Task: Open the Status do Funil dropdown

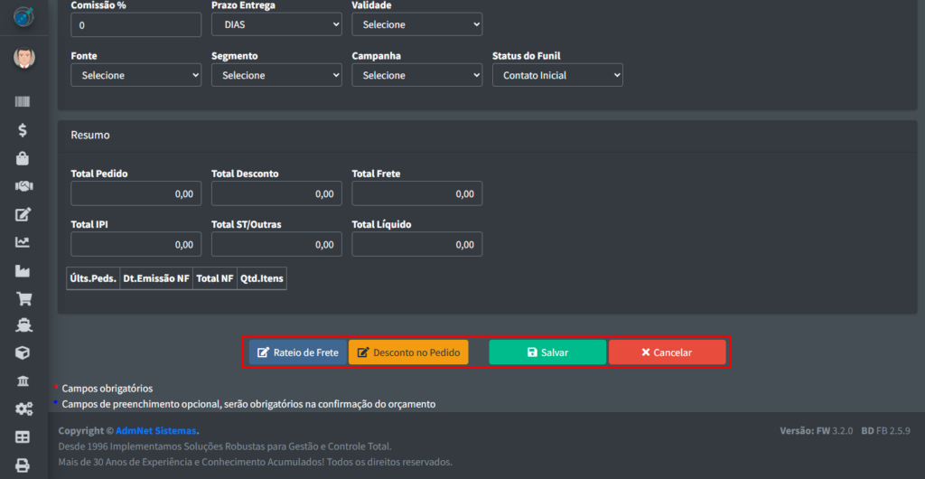Action: coord(557,75)
